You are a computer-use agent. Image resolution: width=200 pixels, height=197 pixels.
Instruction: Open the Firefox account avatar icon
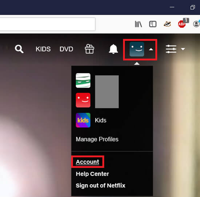point(196,24)
